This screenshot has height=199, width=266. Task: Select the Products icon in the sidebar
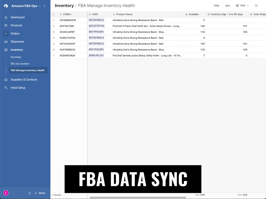point(6,25)
